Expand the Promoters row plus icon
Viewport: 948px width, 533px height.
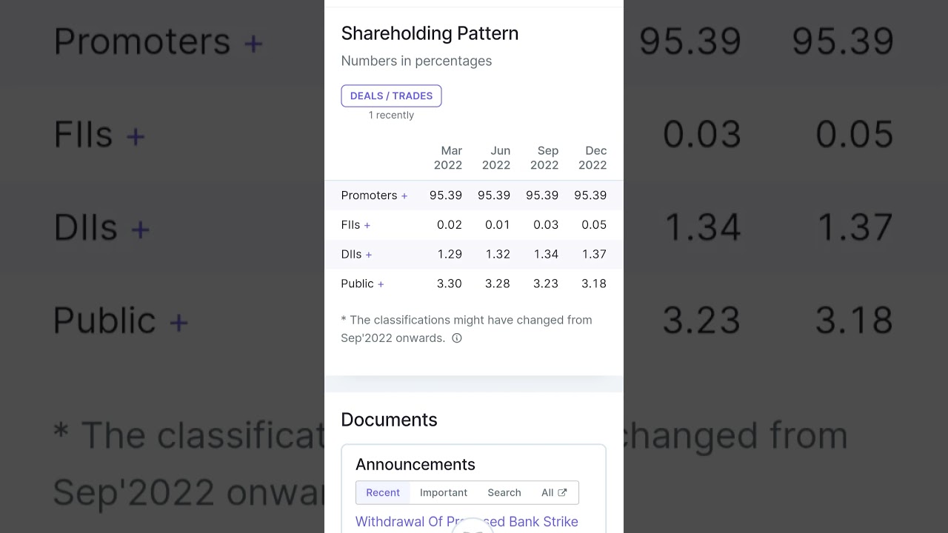point(404,196)
